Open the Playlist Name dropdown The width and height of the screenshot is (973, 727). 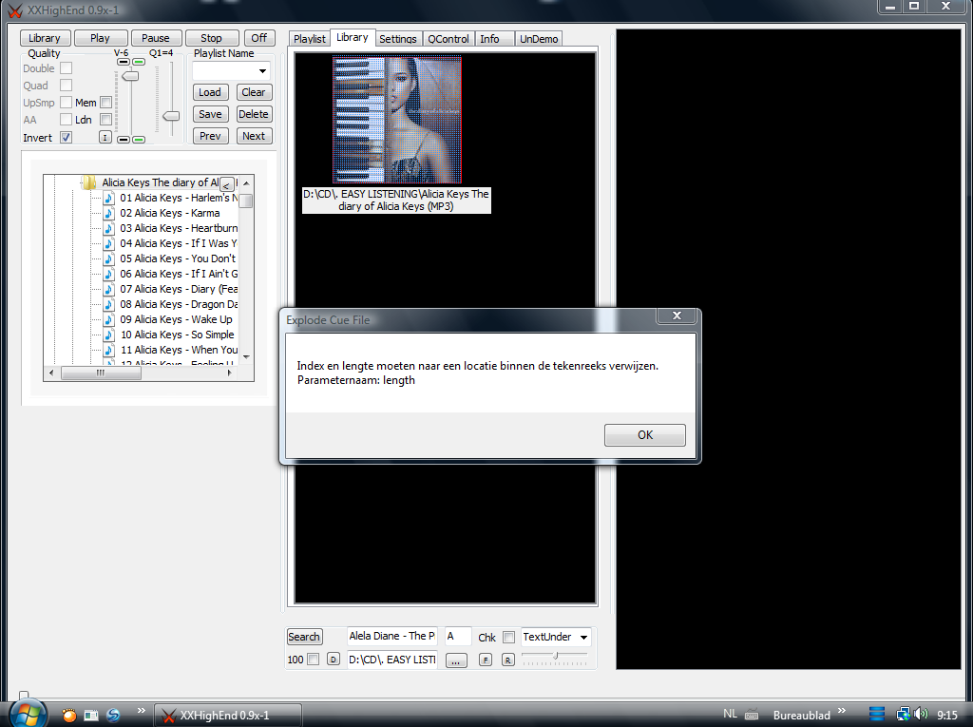[x=262, y=70]
